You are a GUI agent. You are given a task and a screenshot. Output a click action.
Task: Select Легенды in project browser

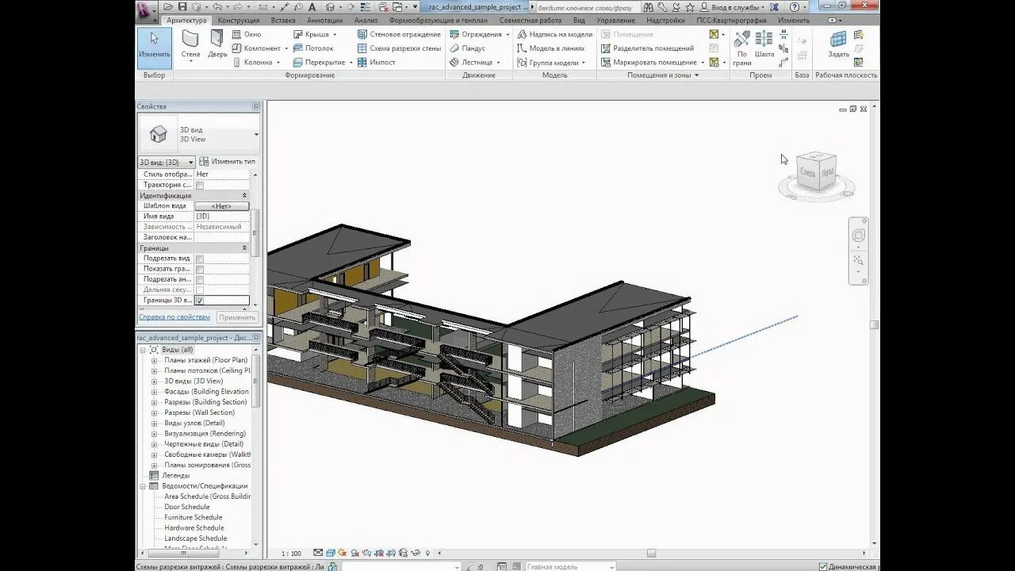pos(176,475)
